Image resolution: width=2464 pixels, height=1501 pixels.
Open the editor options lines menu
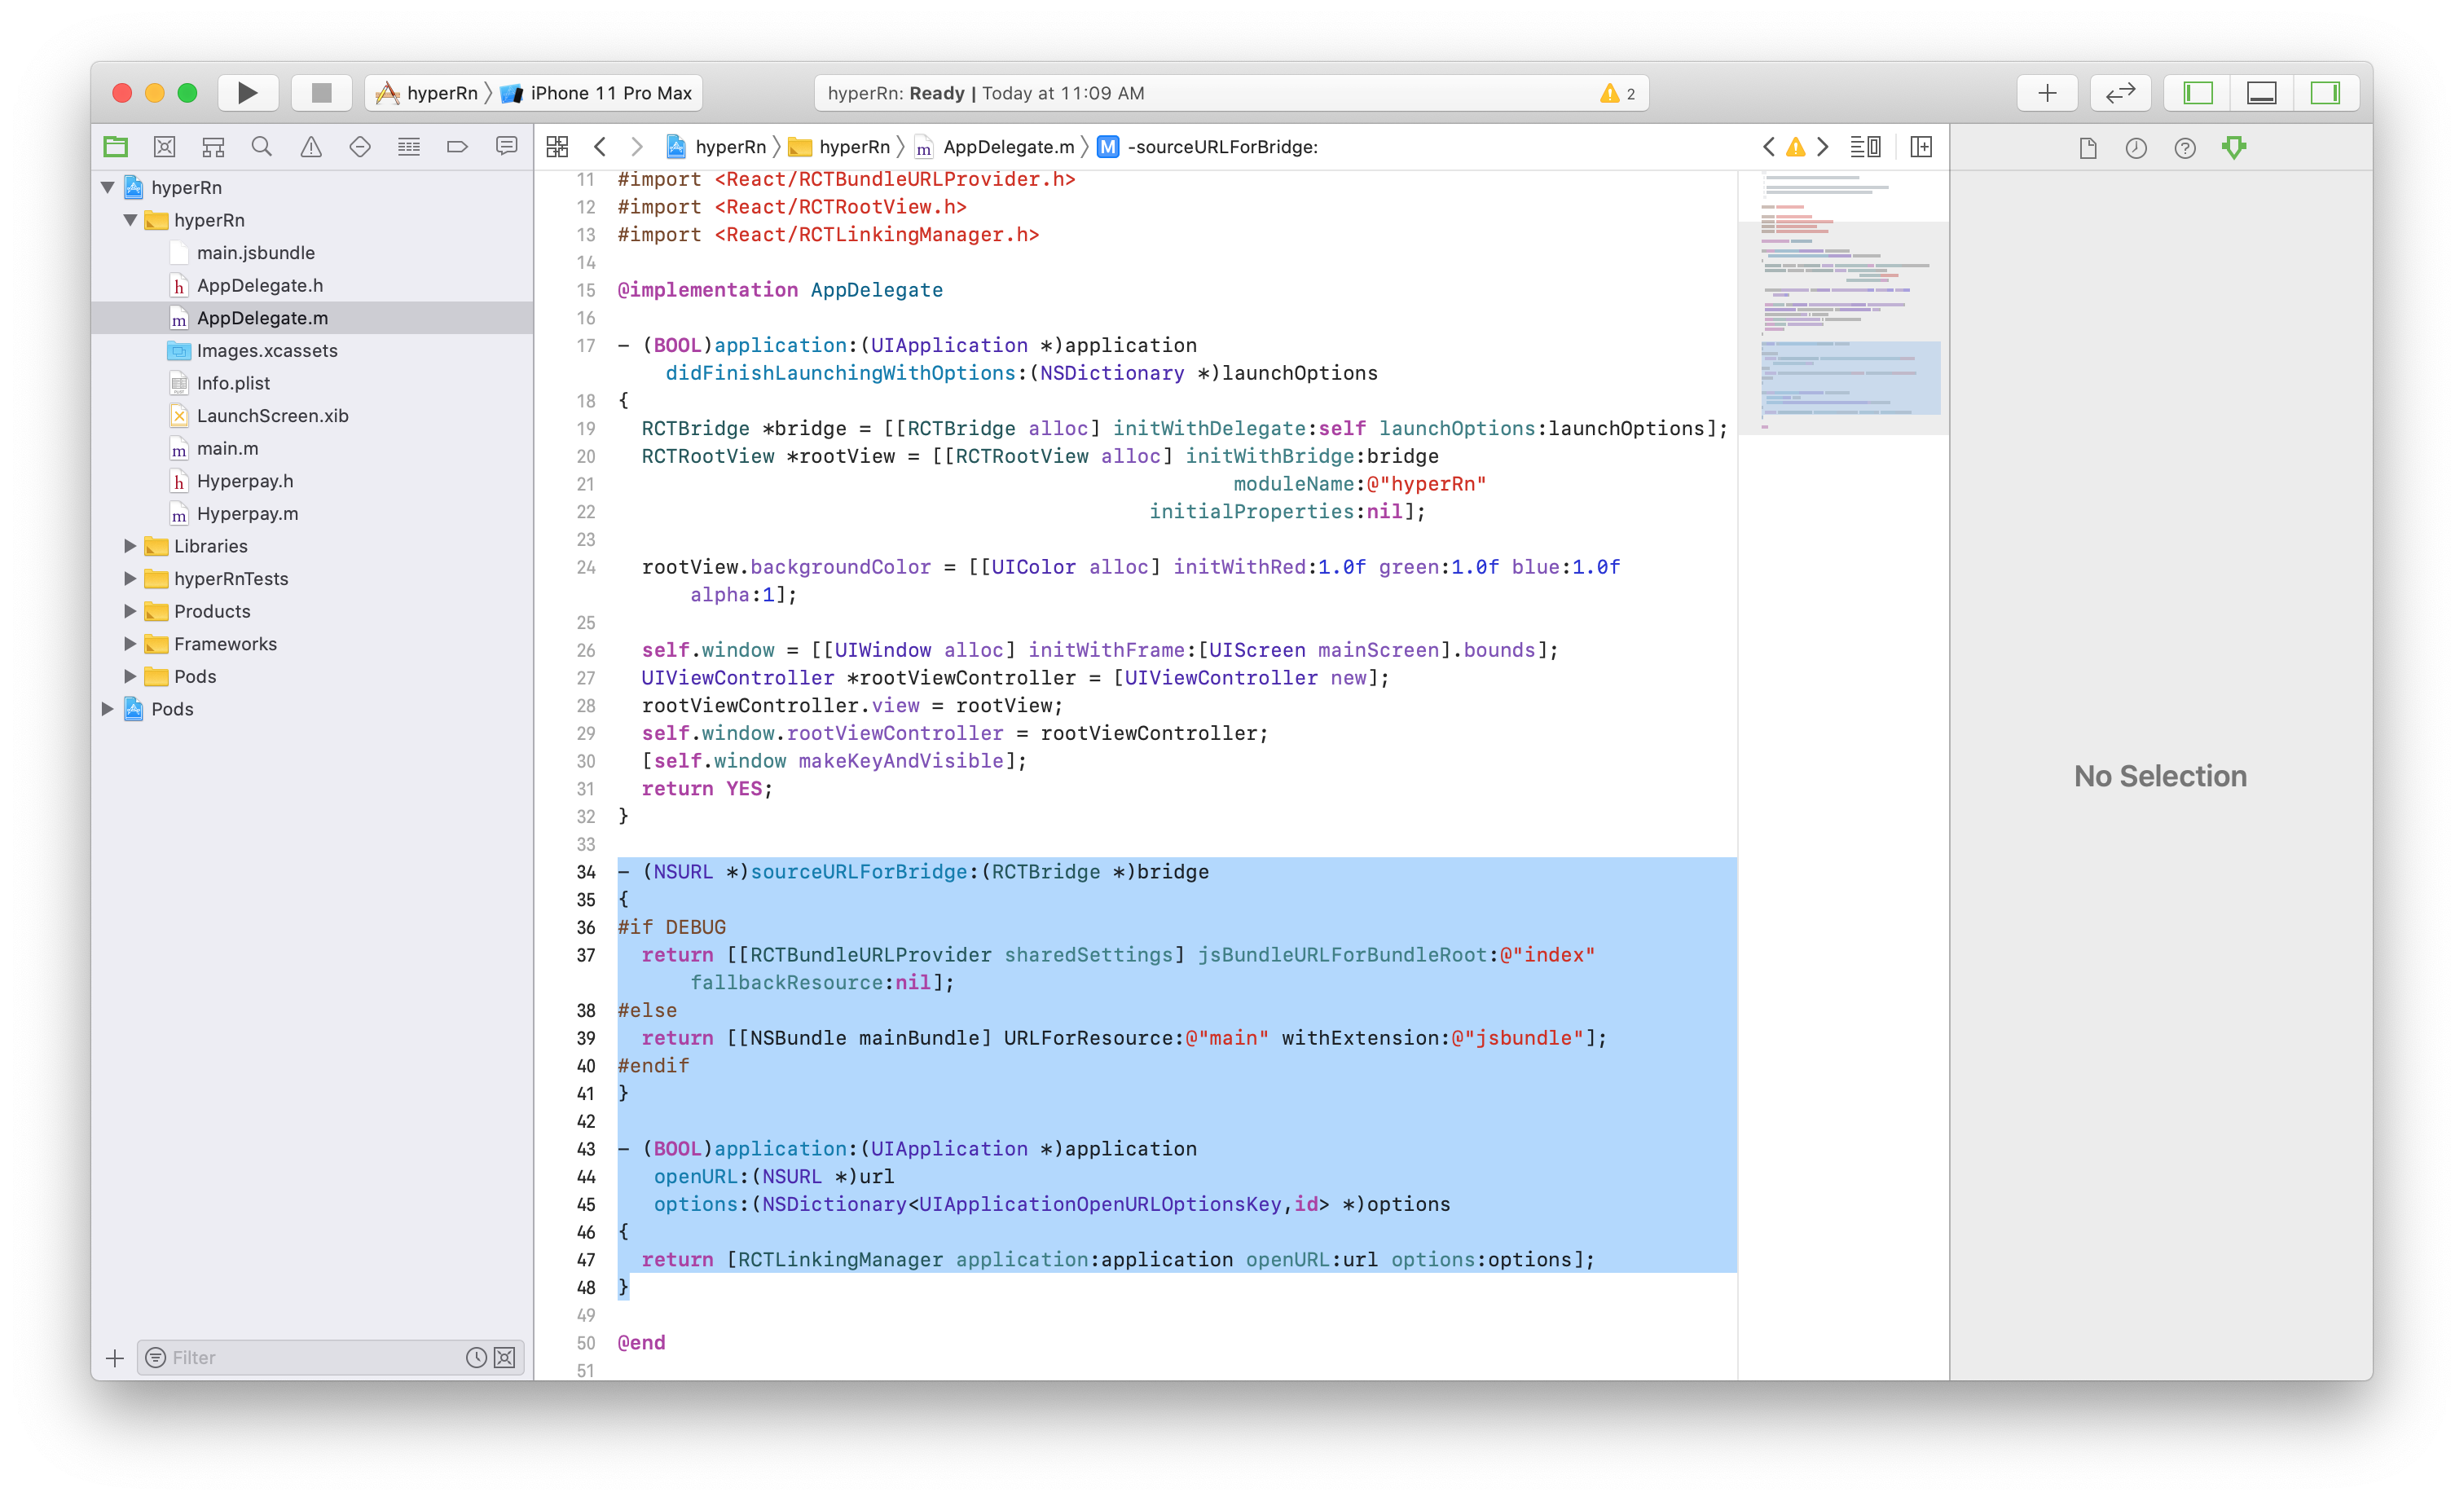[1865, 147]
